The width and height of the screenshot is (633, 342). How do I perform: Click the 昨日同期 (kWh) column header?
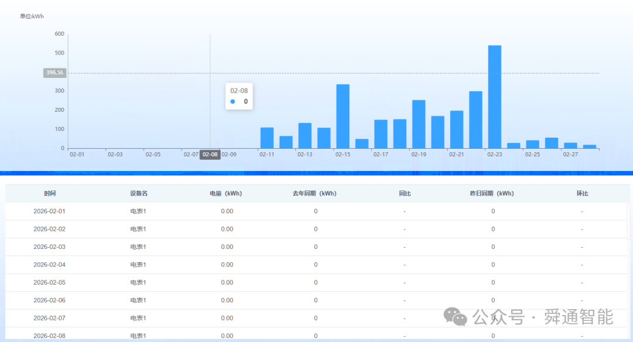click(492, 193)
